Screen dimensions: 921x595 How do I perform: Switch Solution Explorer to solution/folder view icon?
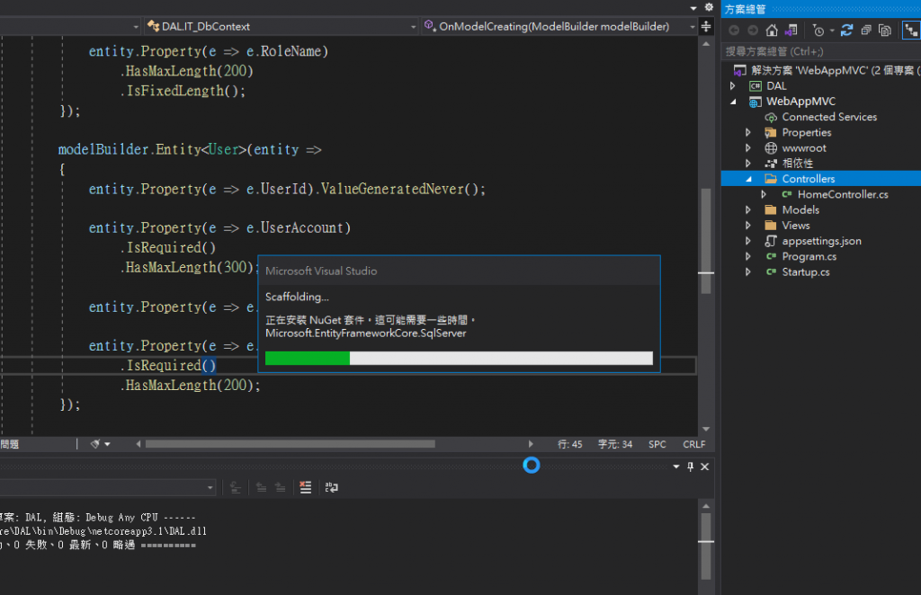point(791,31)
